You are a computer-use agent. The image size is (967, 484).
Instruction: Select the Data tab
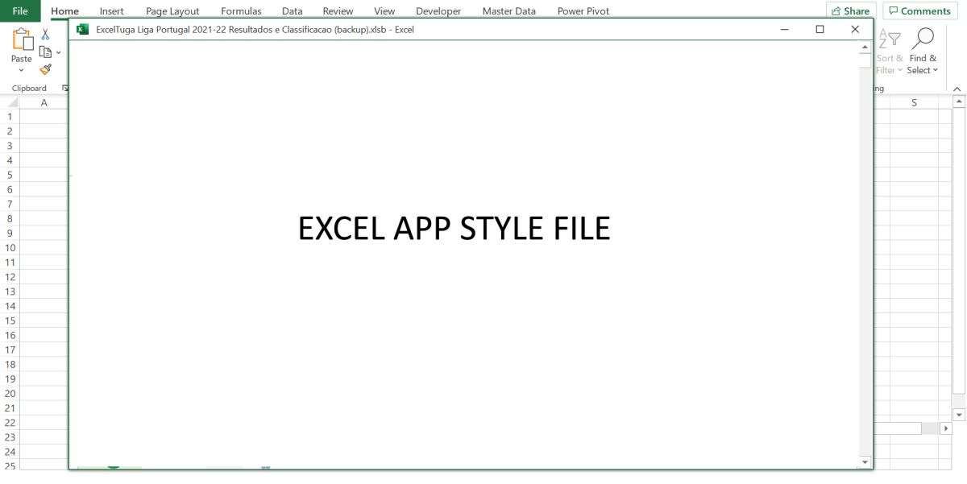293,11
